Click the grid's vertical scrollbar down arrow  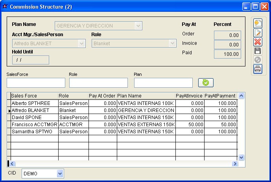tap(242, 157)
